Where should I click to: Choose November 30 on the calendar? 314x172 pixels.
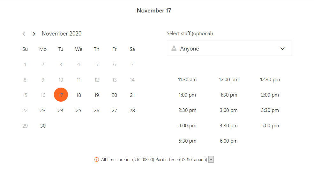(43, 126)
